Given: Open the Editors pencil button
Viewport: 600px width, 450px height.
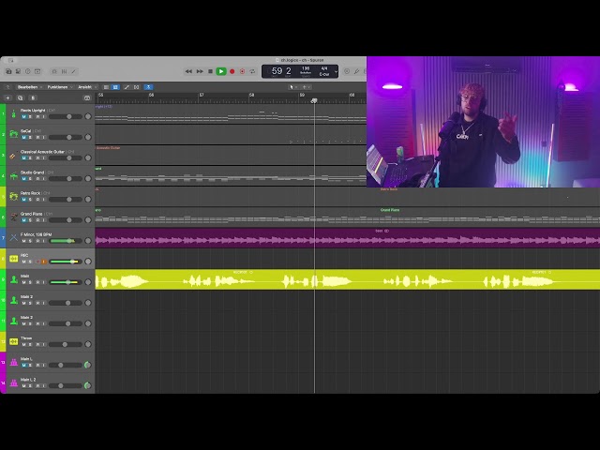Looking at the screenshot, I should tap(74, 71).
